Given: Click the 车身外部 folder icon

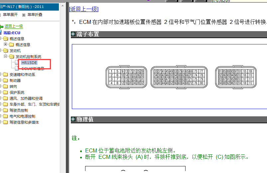Looking at the screenshot, I should (x=5, y=104).
